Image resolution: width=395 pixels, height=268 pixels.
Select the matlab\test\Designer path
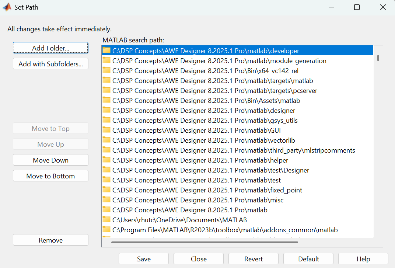(237, 170)
